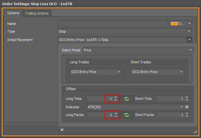Decrease Short Ticks with down arrow
201x138 pixels.
click(187, 100)
